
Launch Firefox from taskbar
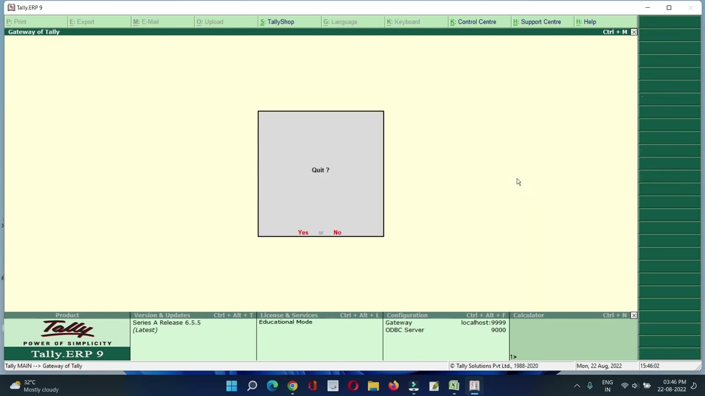(393, 386)
